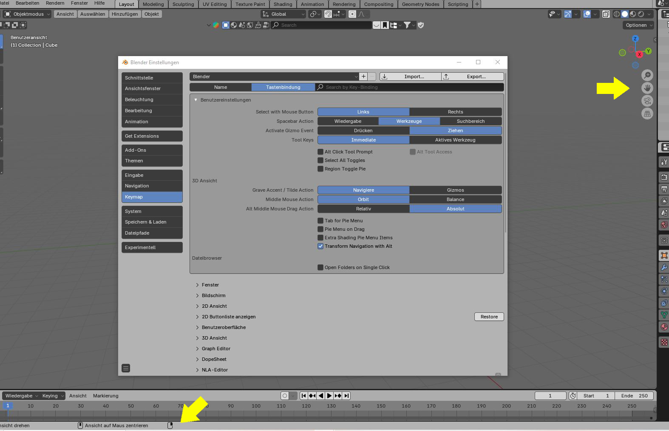This screenshot has width=669, height=431.
Task: Open the Wiedergabe dropdown in the timeline
Action: click(21, 396)
